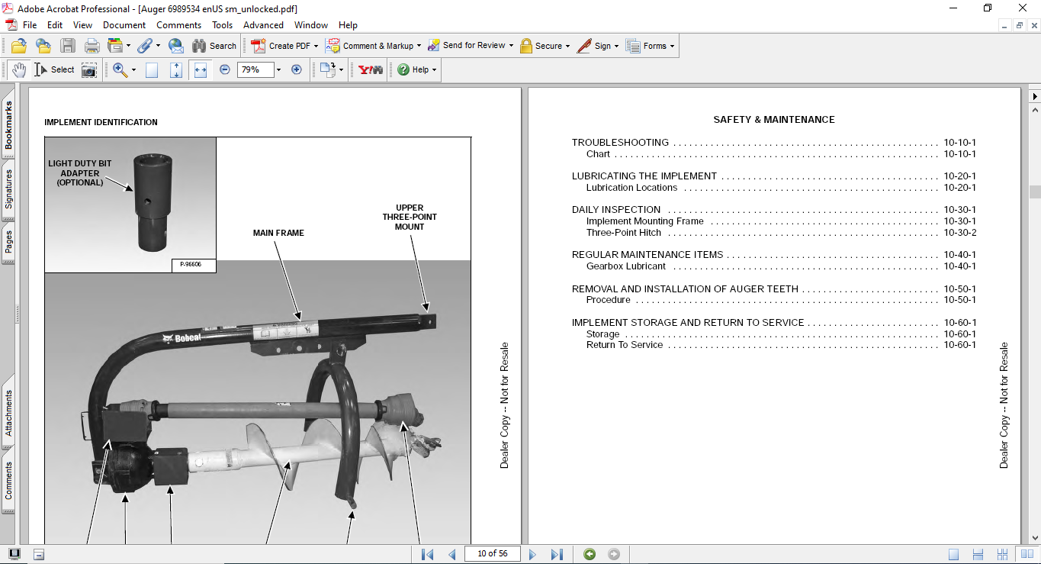Viewport: 1041px width, 564px height.
Task: Expand the Zoom In tool dropdown arrow
Action: coord(133,69)
